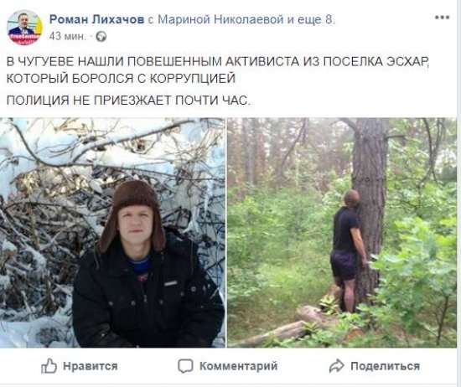The image size is (461, 387).
Task: Click the thumbs-up like icon
Action: click(49, 365)
